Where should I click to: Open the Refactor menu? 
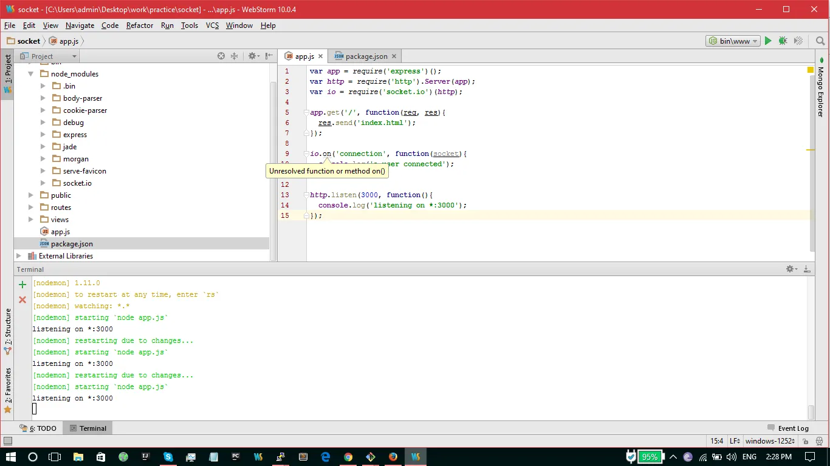[x=139, y=25]
